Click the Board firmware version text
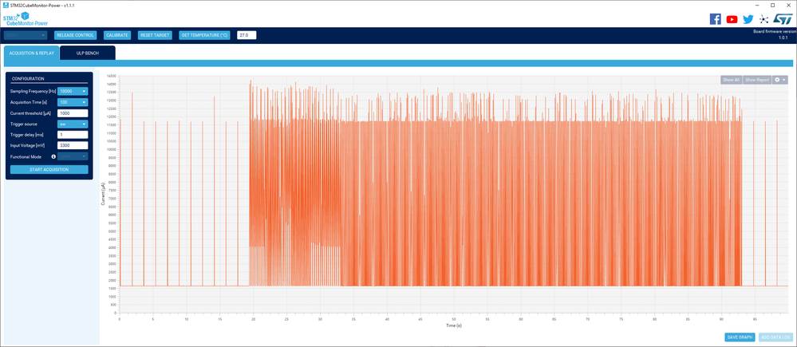Viewport: 797px width, 347px height. [x=775, y=31]
